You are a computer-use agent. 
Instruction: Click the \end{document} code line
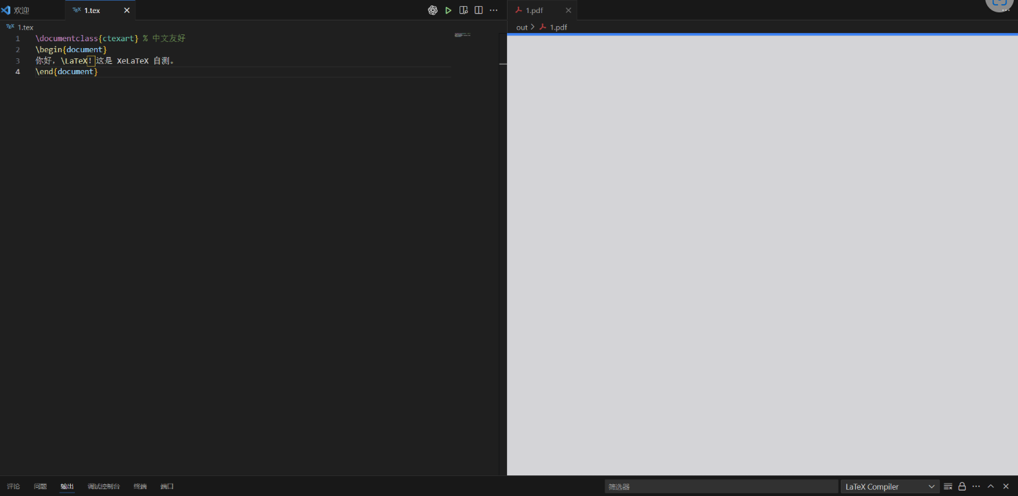67,71
